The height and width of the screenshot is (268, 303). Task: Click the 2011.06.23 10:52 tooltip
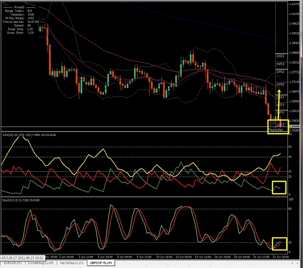pyautogui.click(x=22, y=258)
